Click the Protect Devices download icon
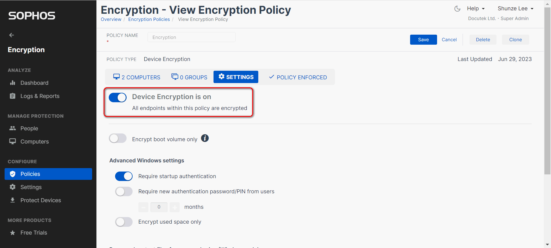Viewport: 551px width, 248px height. click(13, 200)
